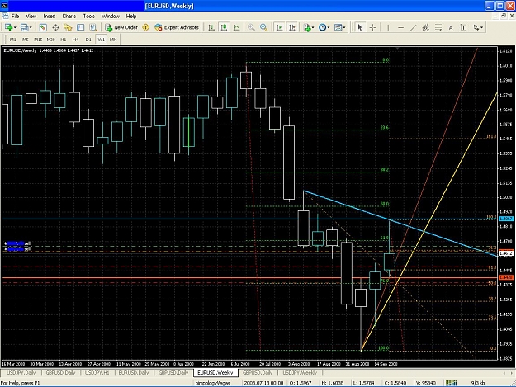
Task: Select the H1 timeframe button
Action: [x=64, y=40]
